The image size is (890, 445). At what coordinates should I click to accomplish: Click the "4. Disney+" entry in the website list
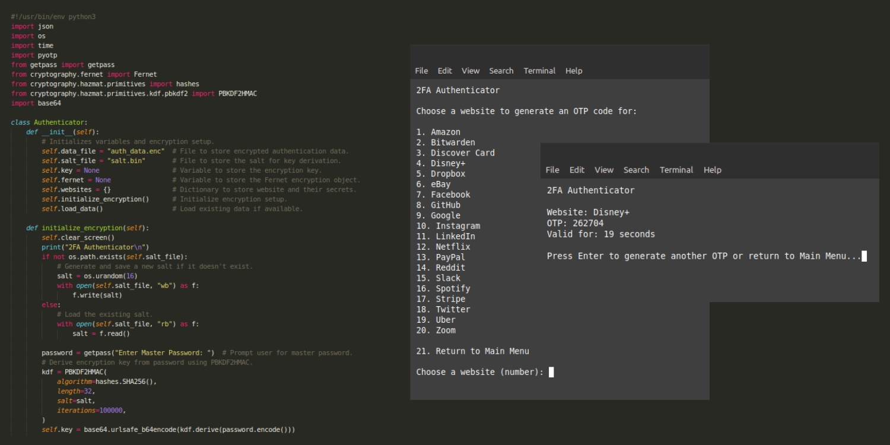[441, 163]
